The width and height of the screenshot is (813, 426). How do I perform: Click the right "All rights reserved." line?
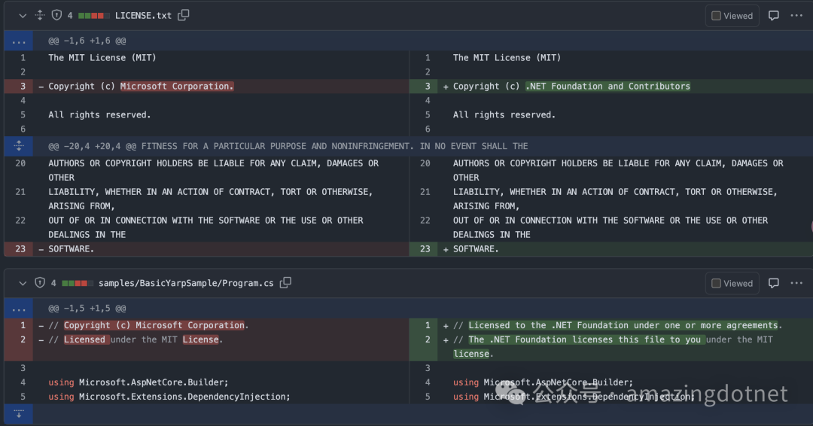(x=504, y=114)
